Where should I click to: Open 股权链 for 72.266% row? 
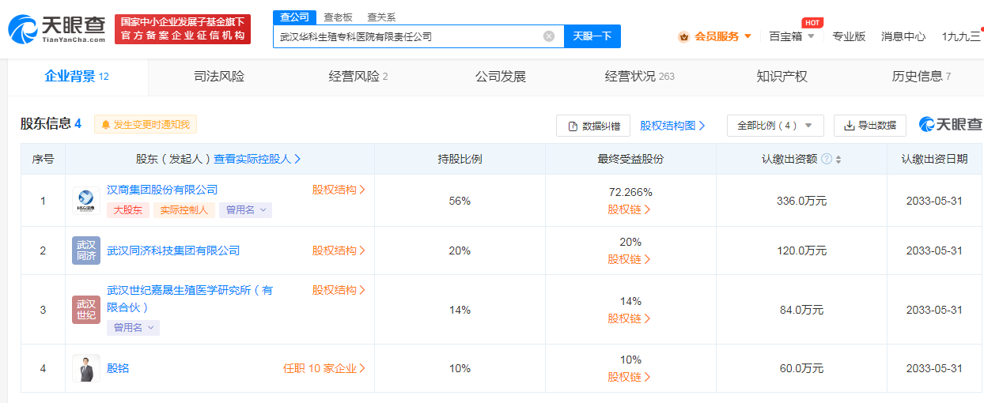[630, 209]
